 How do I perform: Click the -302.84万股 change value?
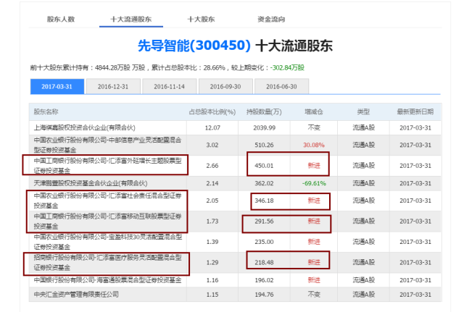pyautogui.click(x=287, y=67)
